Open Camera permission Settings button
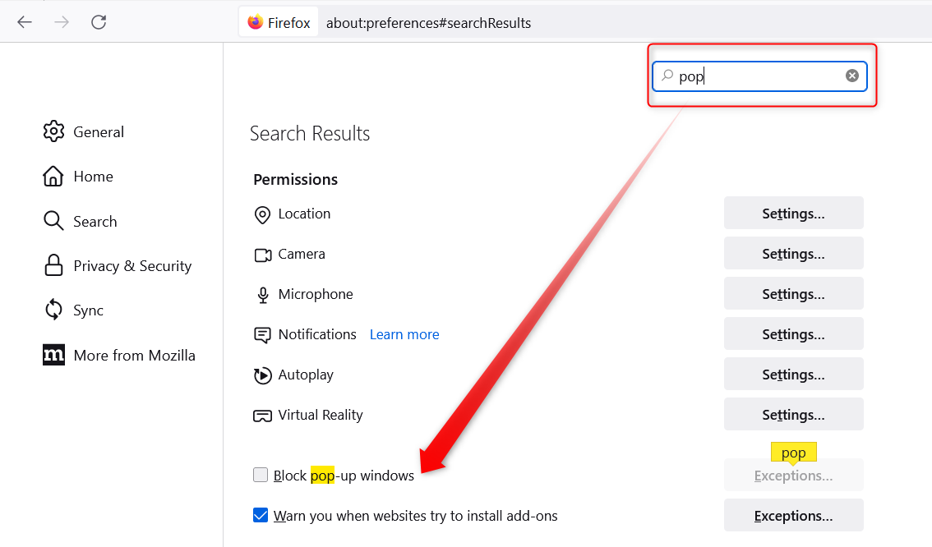The image size is (932, 547). [x=793, y=254]
